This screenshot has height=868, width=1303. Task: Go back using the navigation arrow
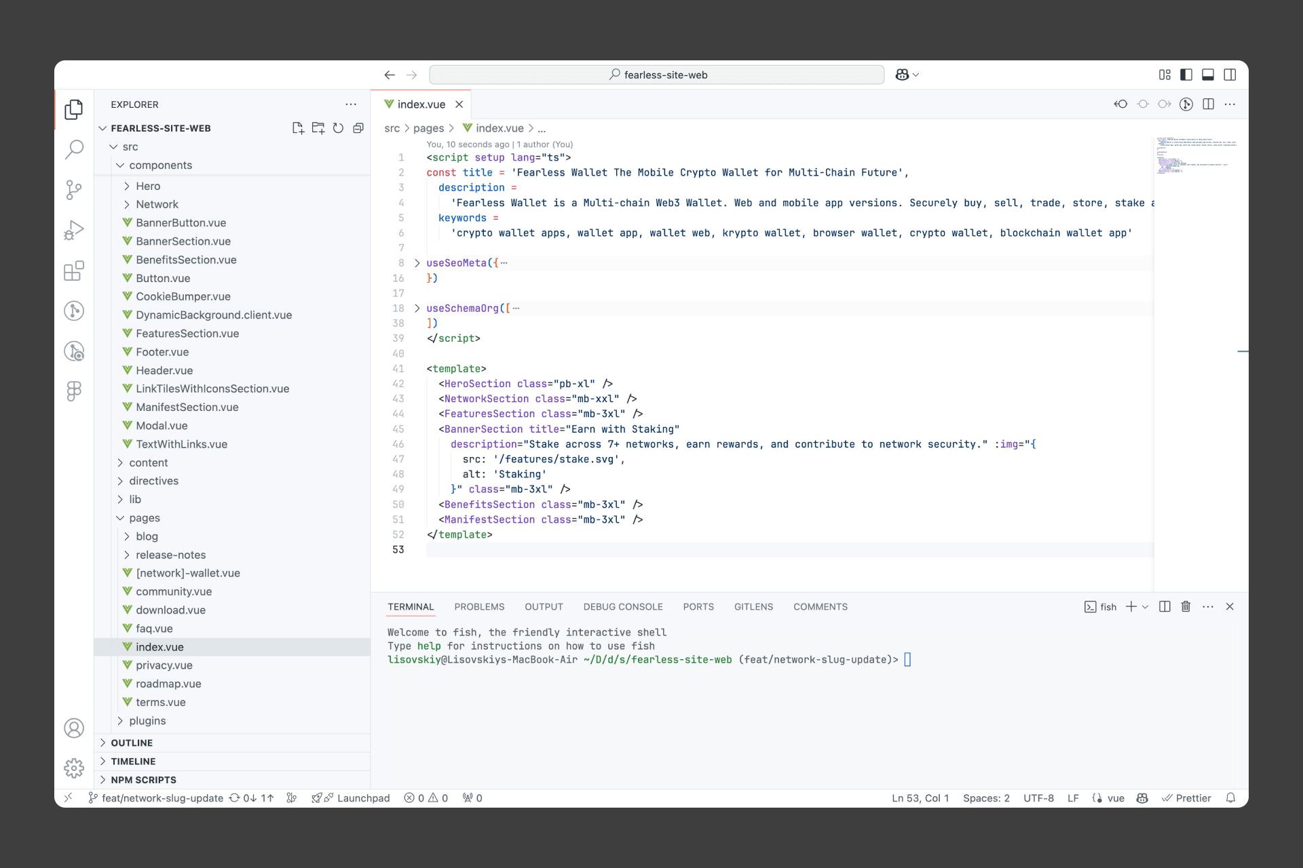click(x=390, y=75)
